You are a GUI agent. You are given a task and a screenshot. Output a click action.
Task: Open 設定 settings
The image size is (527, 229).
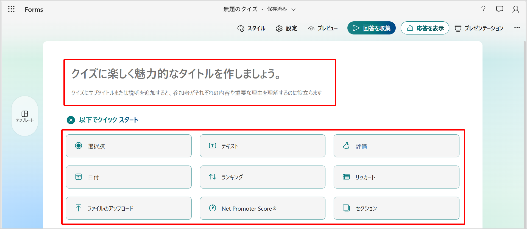tap(286, 28)
